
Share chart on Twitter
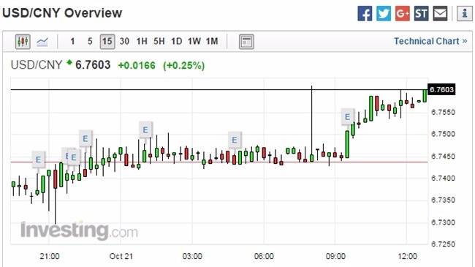pyautogui.click(x=384, y=14)
